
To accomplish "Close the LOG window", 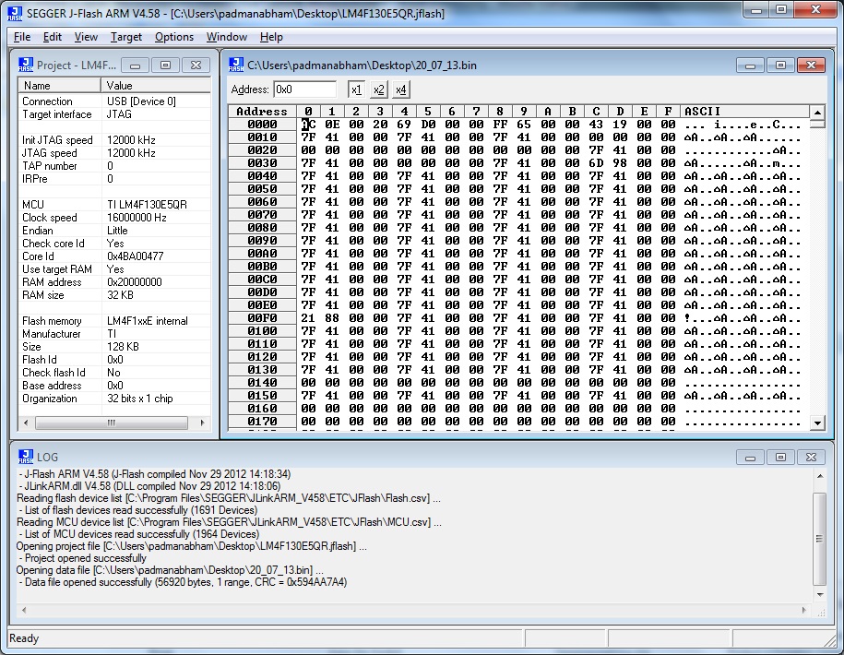I will (x=811, y=457).
